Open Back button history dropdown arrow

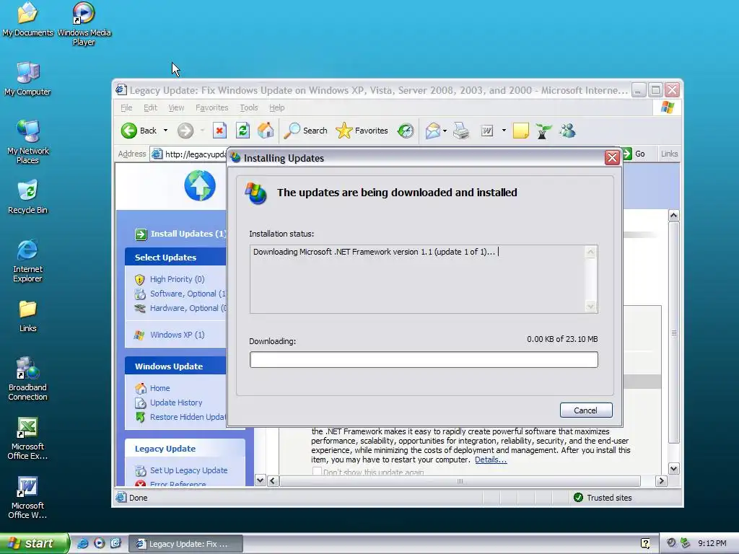(165, 131)
